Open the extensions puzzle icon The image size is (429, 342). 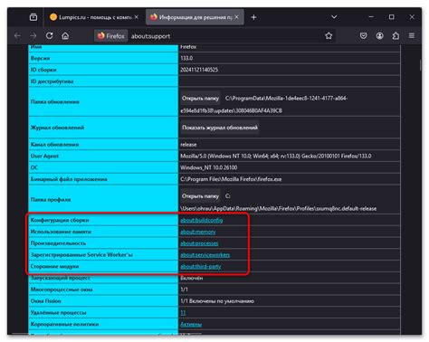(396, 36)
